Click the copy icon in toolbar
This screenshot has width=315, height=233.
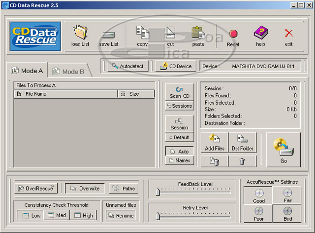(x=142, y=34)
